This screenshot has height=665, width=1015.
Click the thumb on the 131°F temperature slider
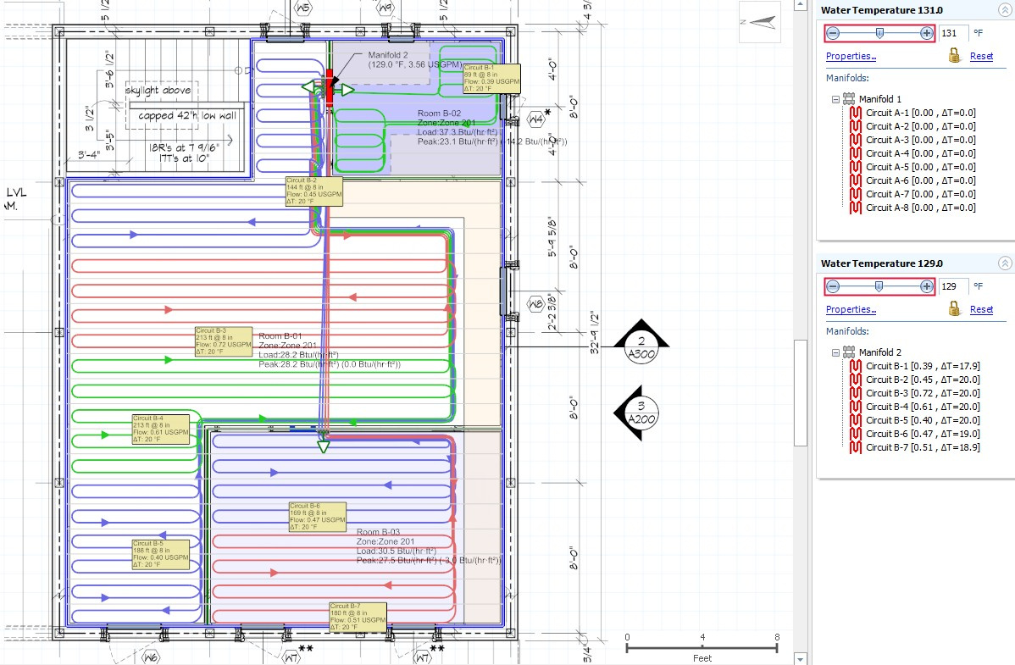879,34
